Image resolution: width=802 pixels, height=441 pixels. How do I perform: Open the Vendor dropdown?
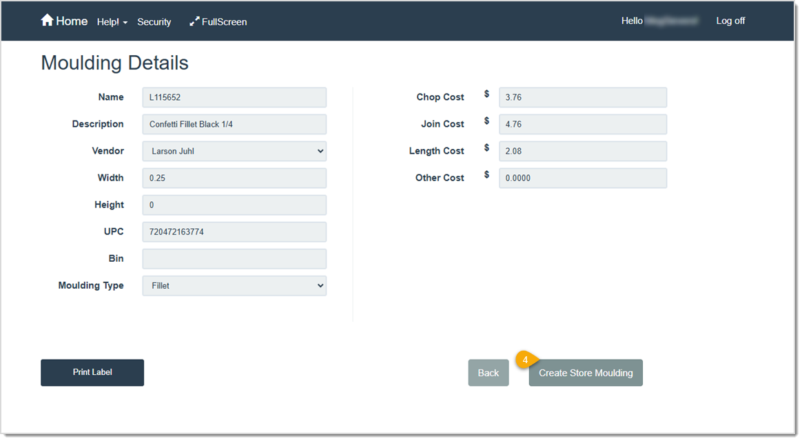pyautogui.click(x=234, y=151)
